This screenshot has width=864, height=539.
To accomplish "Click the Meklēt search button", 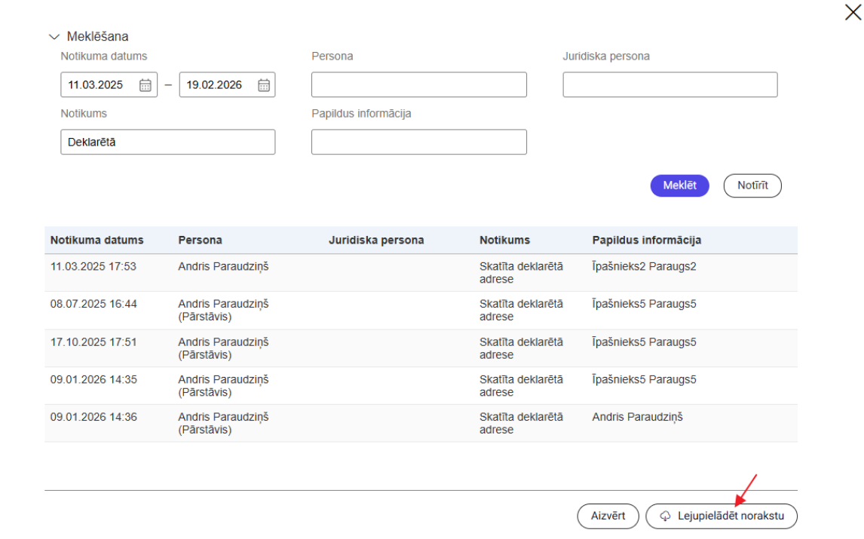I will (x=679, y=185).
